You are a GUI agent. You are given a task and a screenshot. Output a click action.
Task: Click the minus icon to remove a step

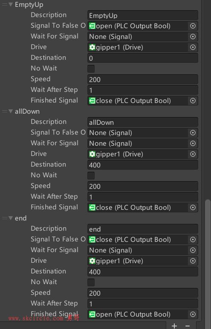pyautogui.click(x=188, y=326)
